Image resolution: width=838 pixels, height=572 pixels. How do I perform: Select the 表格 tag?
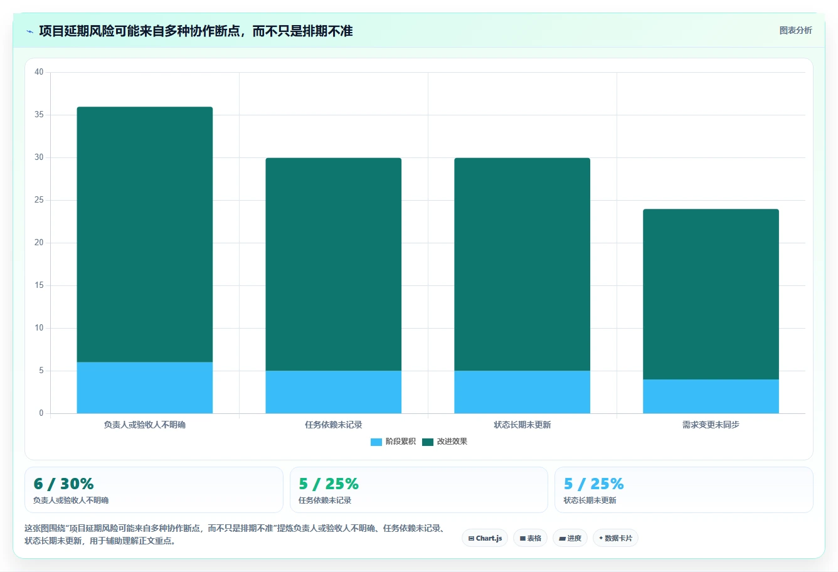coord(530,538)
